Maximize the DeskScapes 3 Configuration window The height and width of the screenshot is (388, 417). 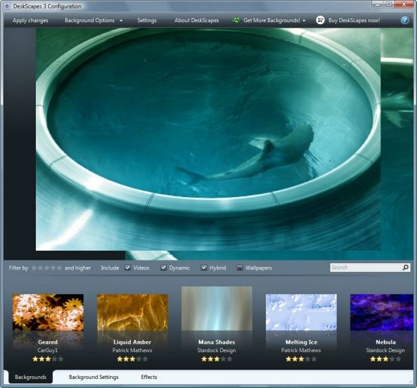389,5
